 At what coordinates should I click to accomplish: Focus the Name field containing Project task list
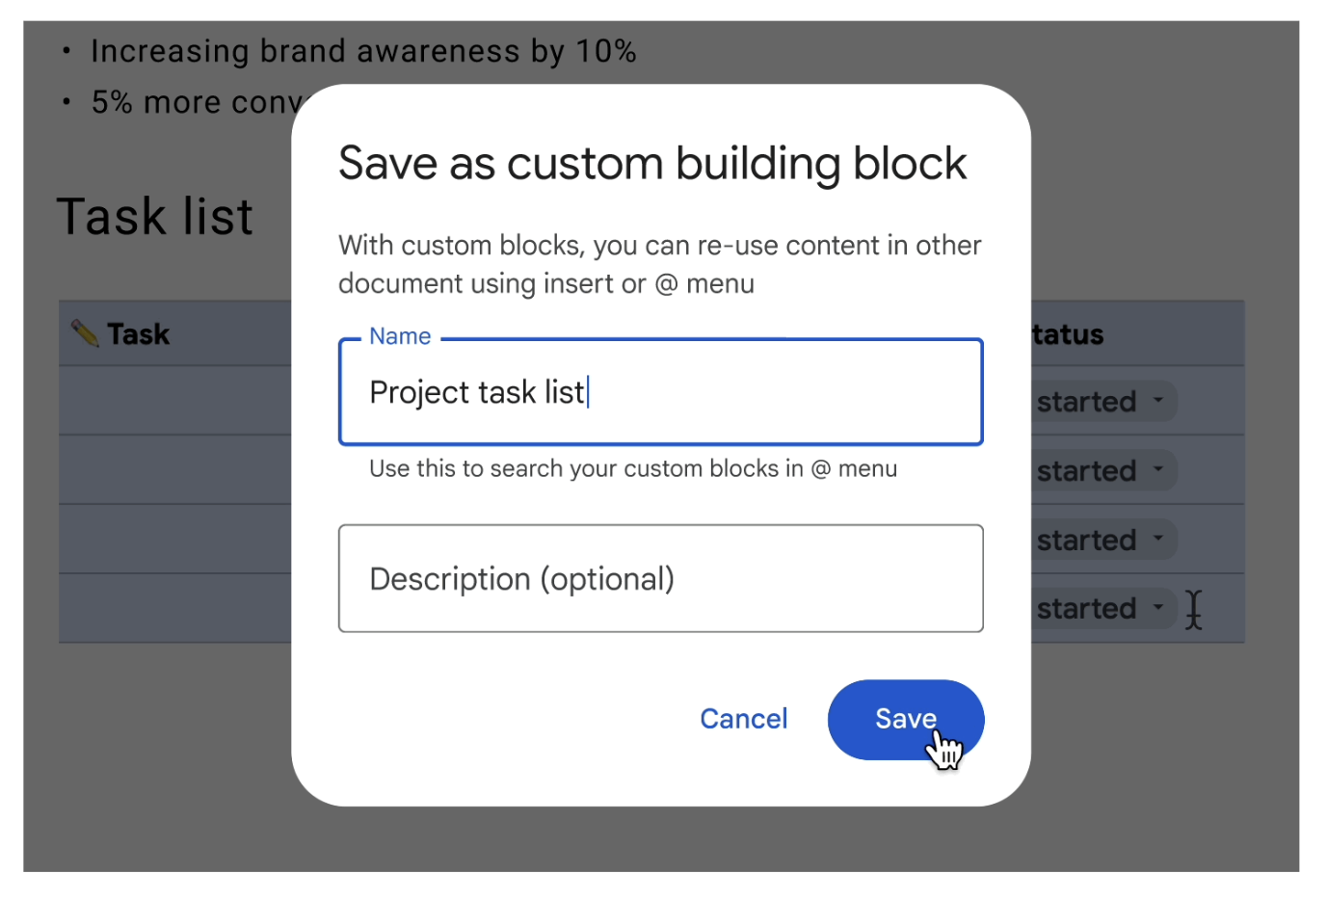coord(660,392)
